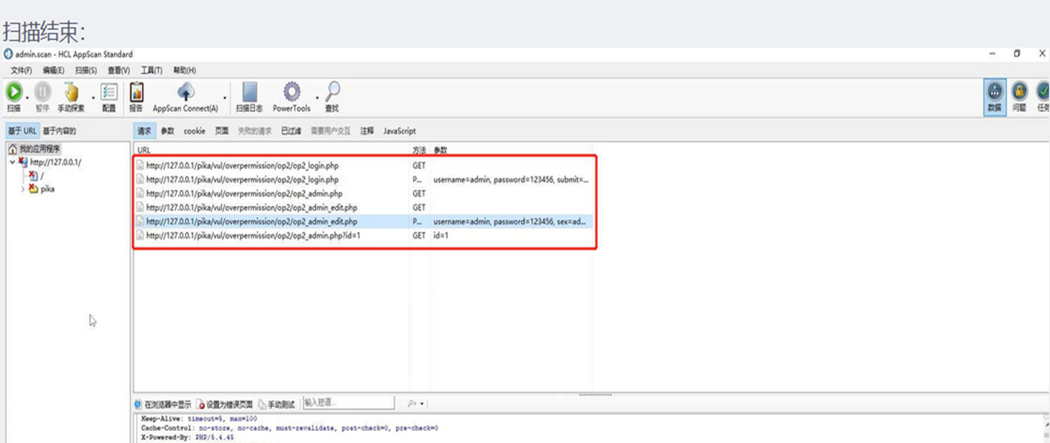Click the 在浏览器中显示 browser icon button

(x=163, y=404)
